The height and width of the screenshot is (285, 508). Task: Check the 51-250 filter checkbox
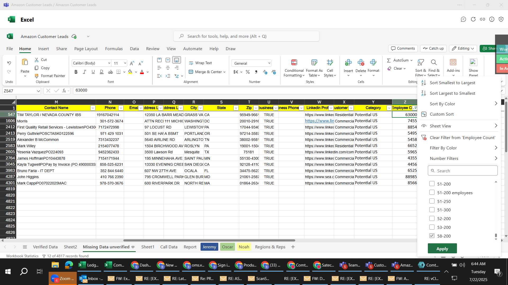(x=432, y=201)
